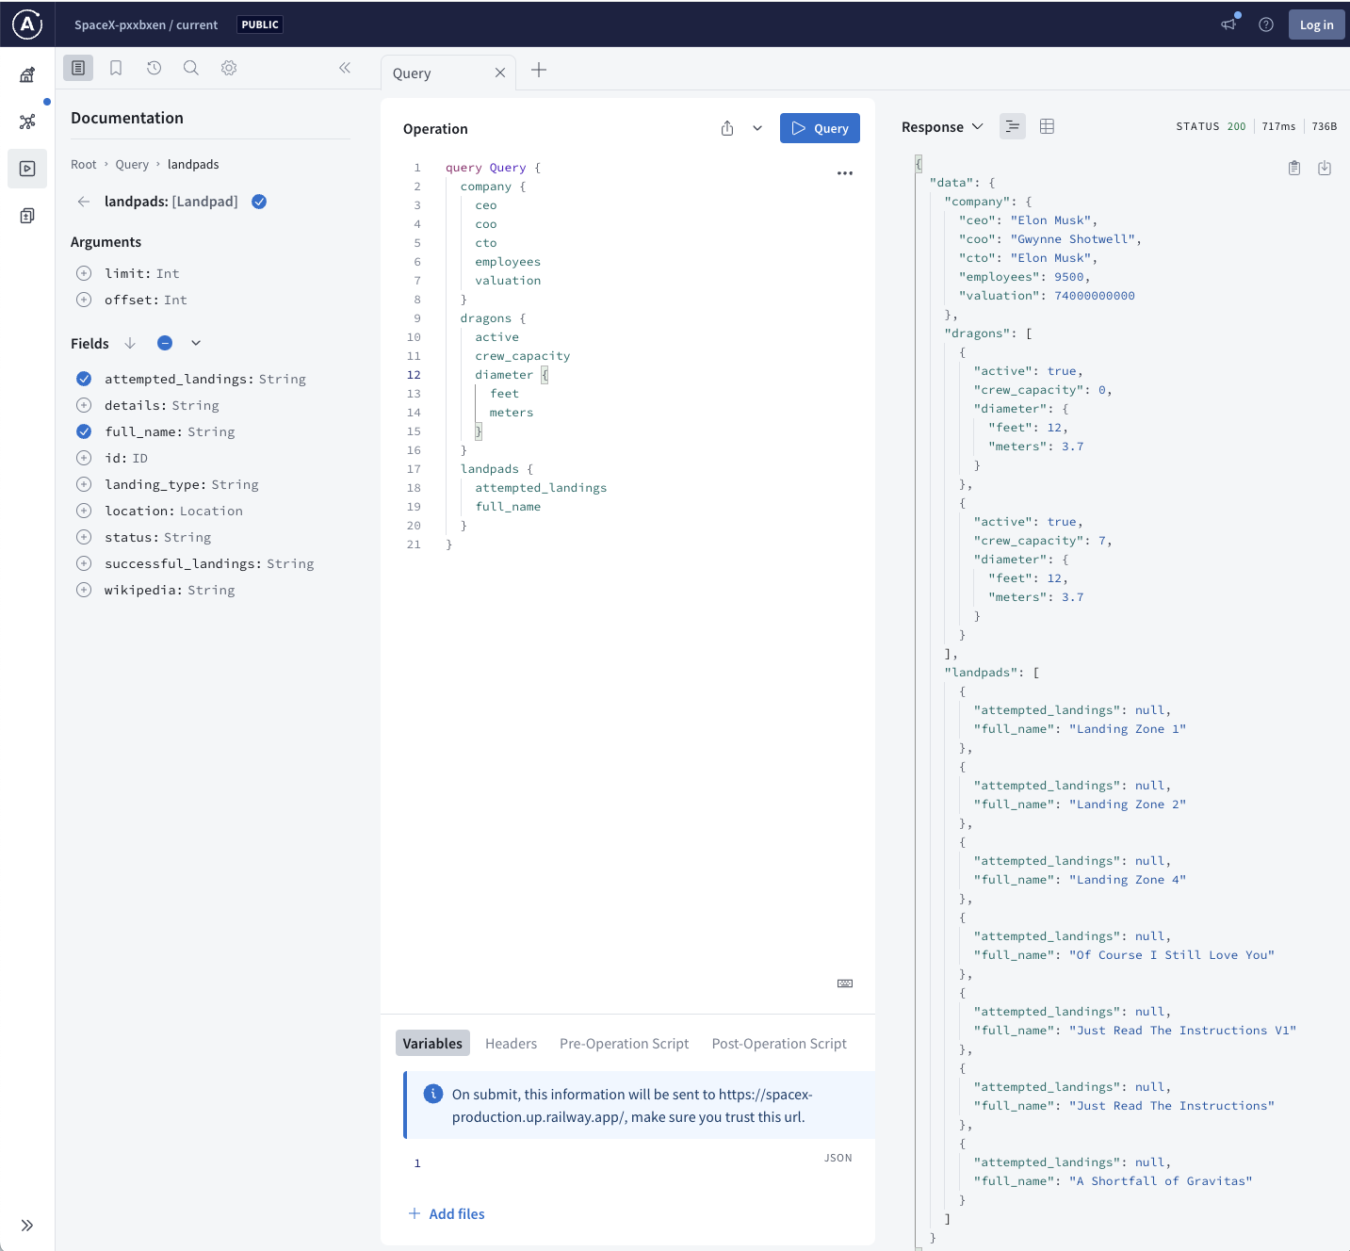Deselect all fields with minus toggle

click(165, 343)
